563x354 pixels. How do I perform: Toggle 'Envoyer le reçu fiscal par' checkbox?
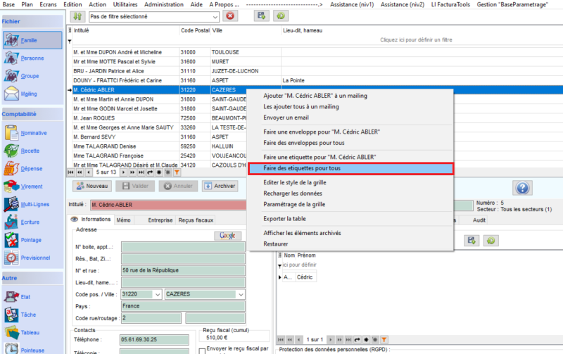[x=203, y=349]
